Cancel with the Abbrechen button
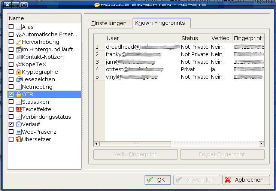276x191 pixels. 246,180
